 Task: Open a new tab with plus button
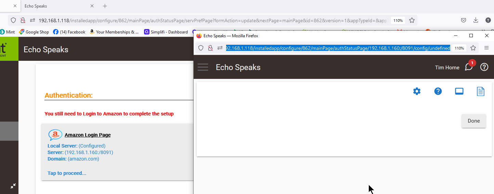(x=105, y=6)
